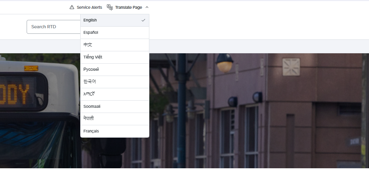Open the Service Alerts link
The image size is (369, 179).
(x=86, y=7)
